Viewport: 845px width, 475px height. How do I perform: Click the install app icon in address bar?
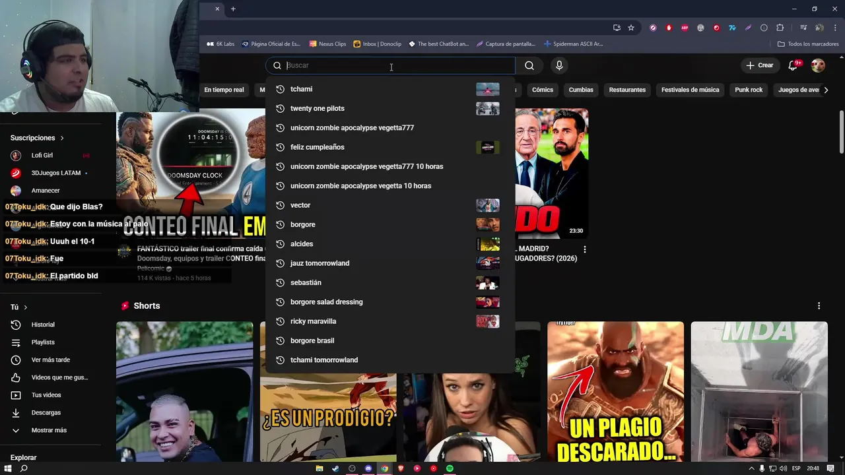tap(617, 28)
